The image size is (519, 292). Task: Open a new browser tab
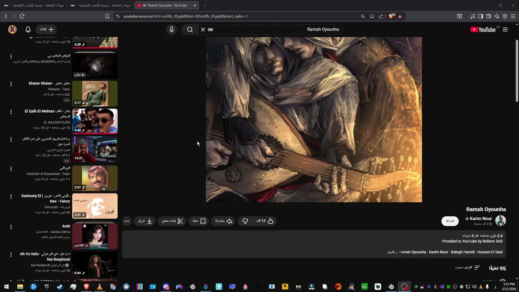click(x=205, y=5)
